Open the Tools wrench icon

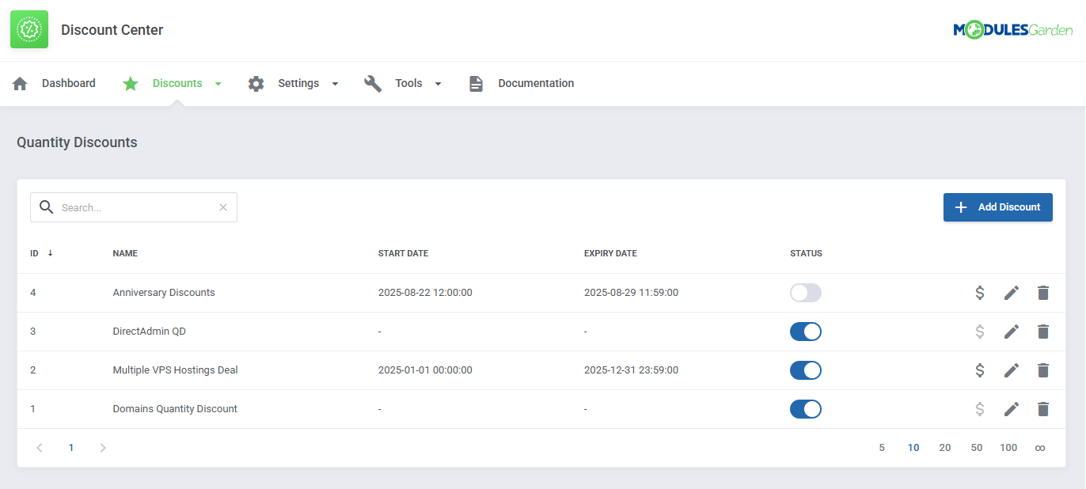tap(372, 82)
